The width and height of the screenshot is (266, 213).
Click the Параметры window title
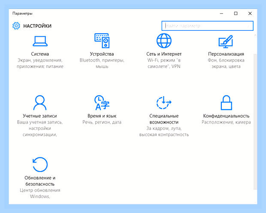click(22, 13)
